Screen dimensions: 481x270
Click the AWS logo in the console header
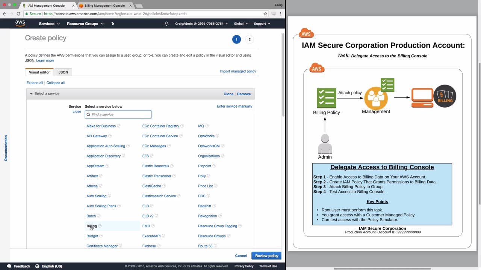(x=20, y=24)
